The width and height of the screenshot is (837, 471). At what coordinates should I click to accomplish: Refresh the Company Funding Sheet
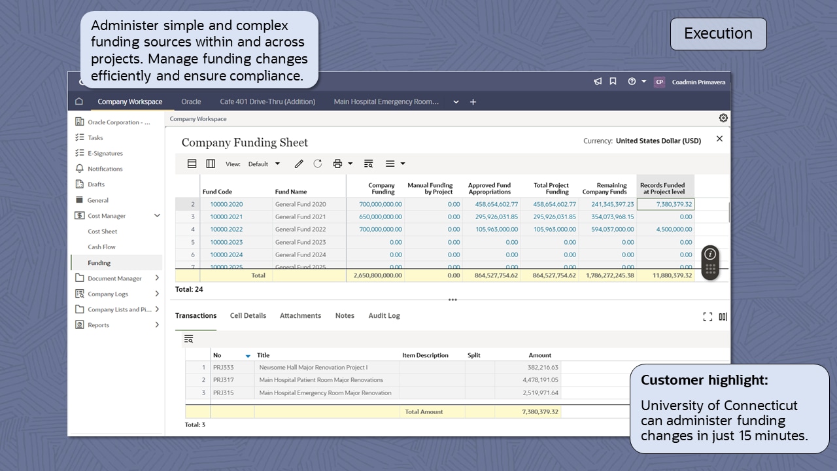coord(318,164)
